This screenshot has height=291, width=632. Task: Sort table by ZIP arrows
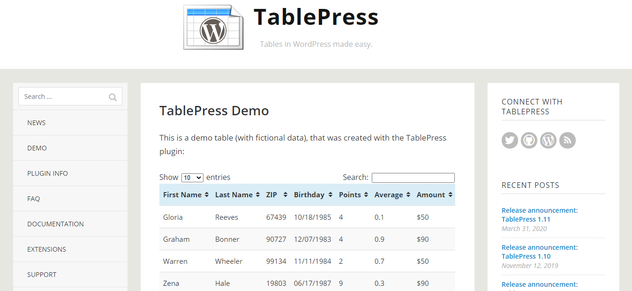(x=286, y=195)
